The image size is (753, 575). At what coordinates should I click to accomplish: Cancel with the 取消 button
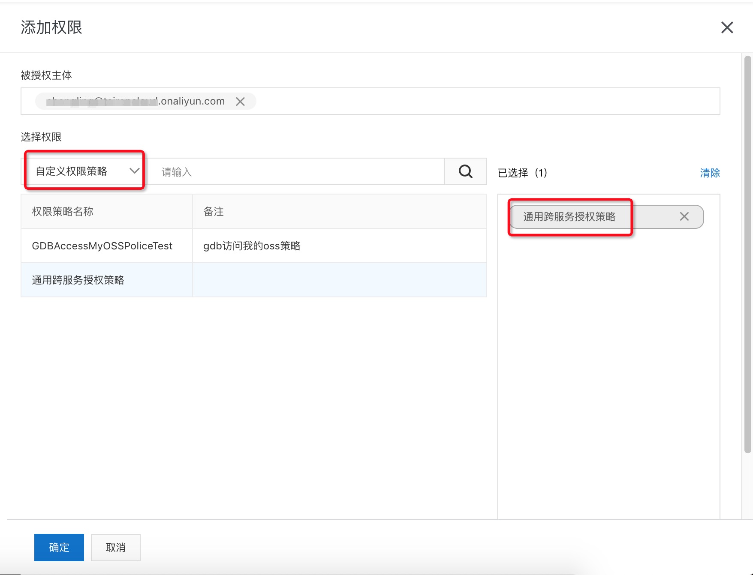pyautogui.click(x=116, y=547)
